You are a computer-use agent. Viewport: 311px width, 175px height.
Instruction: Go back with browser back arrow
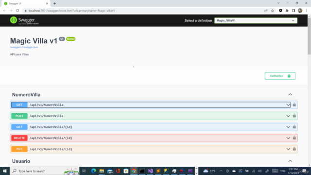pyautogui.click(x=4, y=11)
